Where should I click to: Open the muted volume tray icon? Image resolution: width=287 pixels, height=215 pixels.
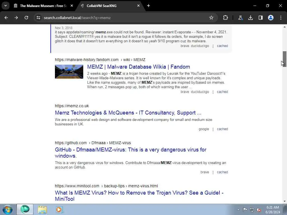click(x=259, y=210)
